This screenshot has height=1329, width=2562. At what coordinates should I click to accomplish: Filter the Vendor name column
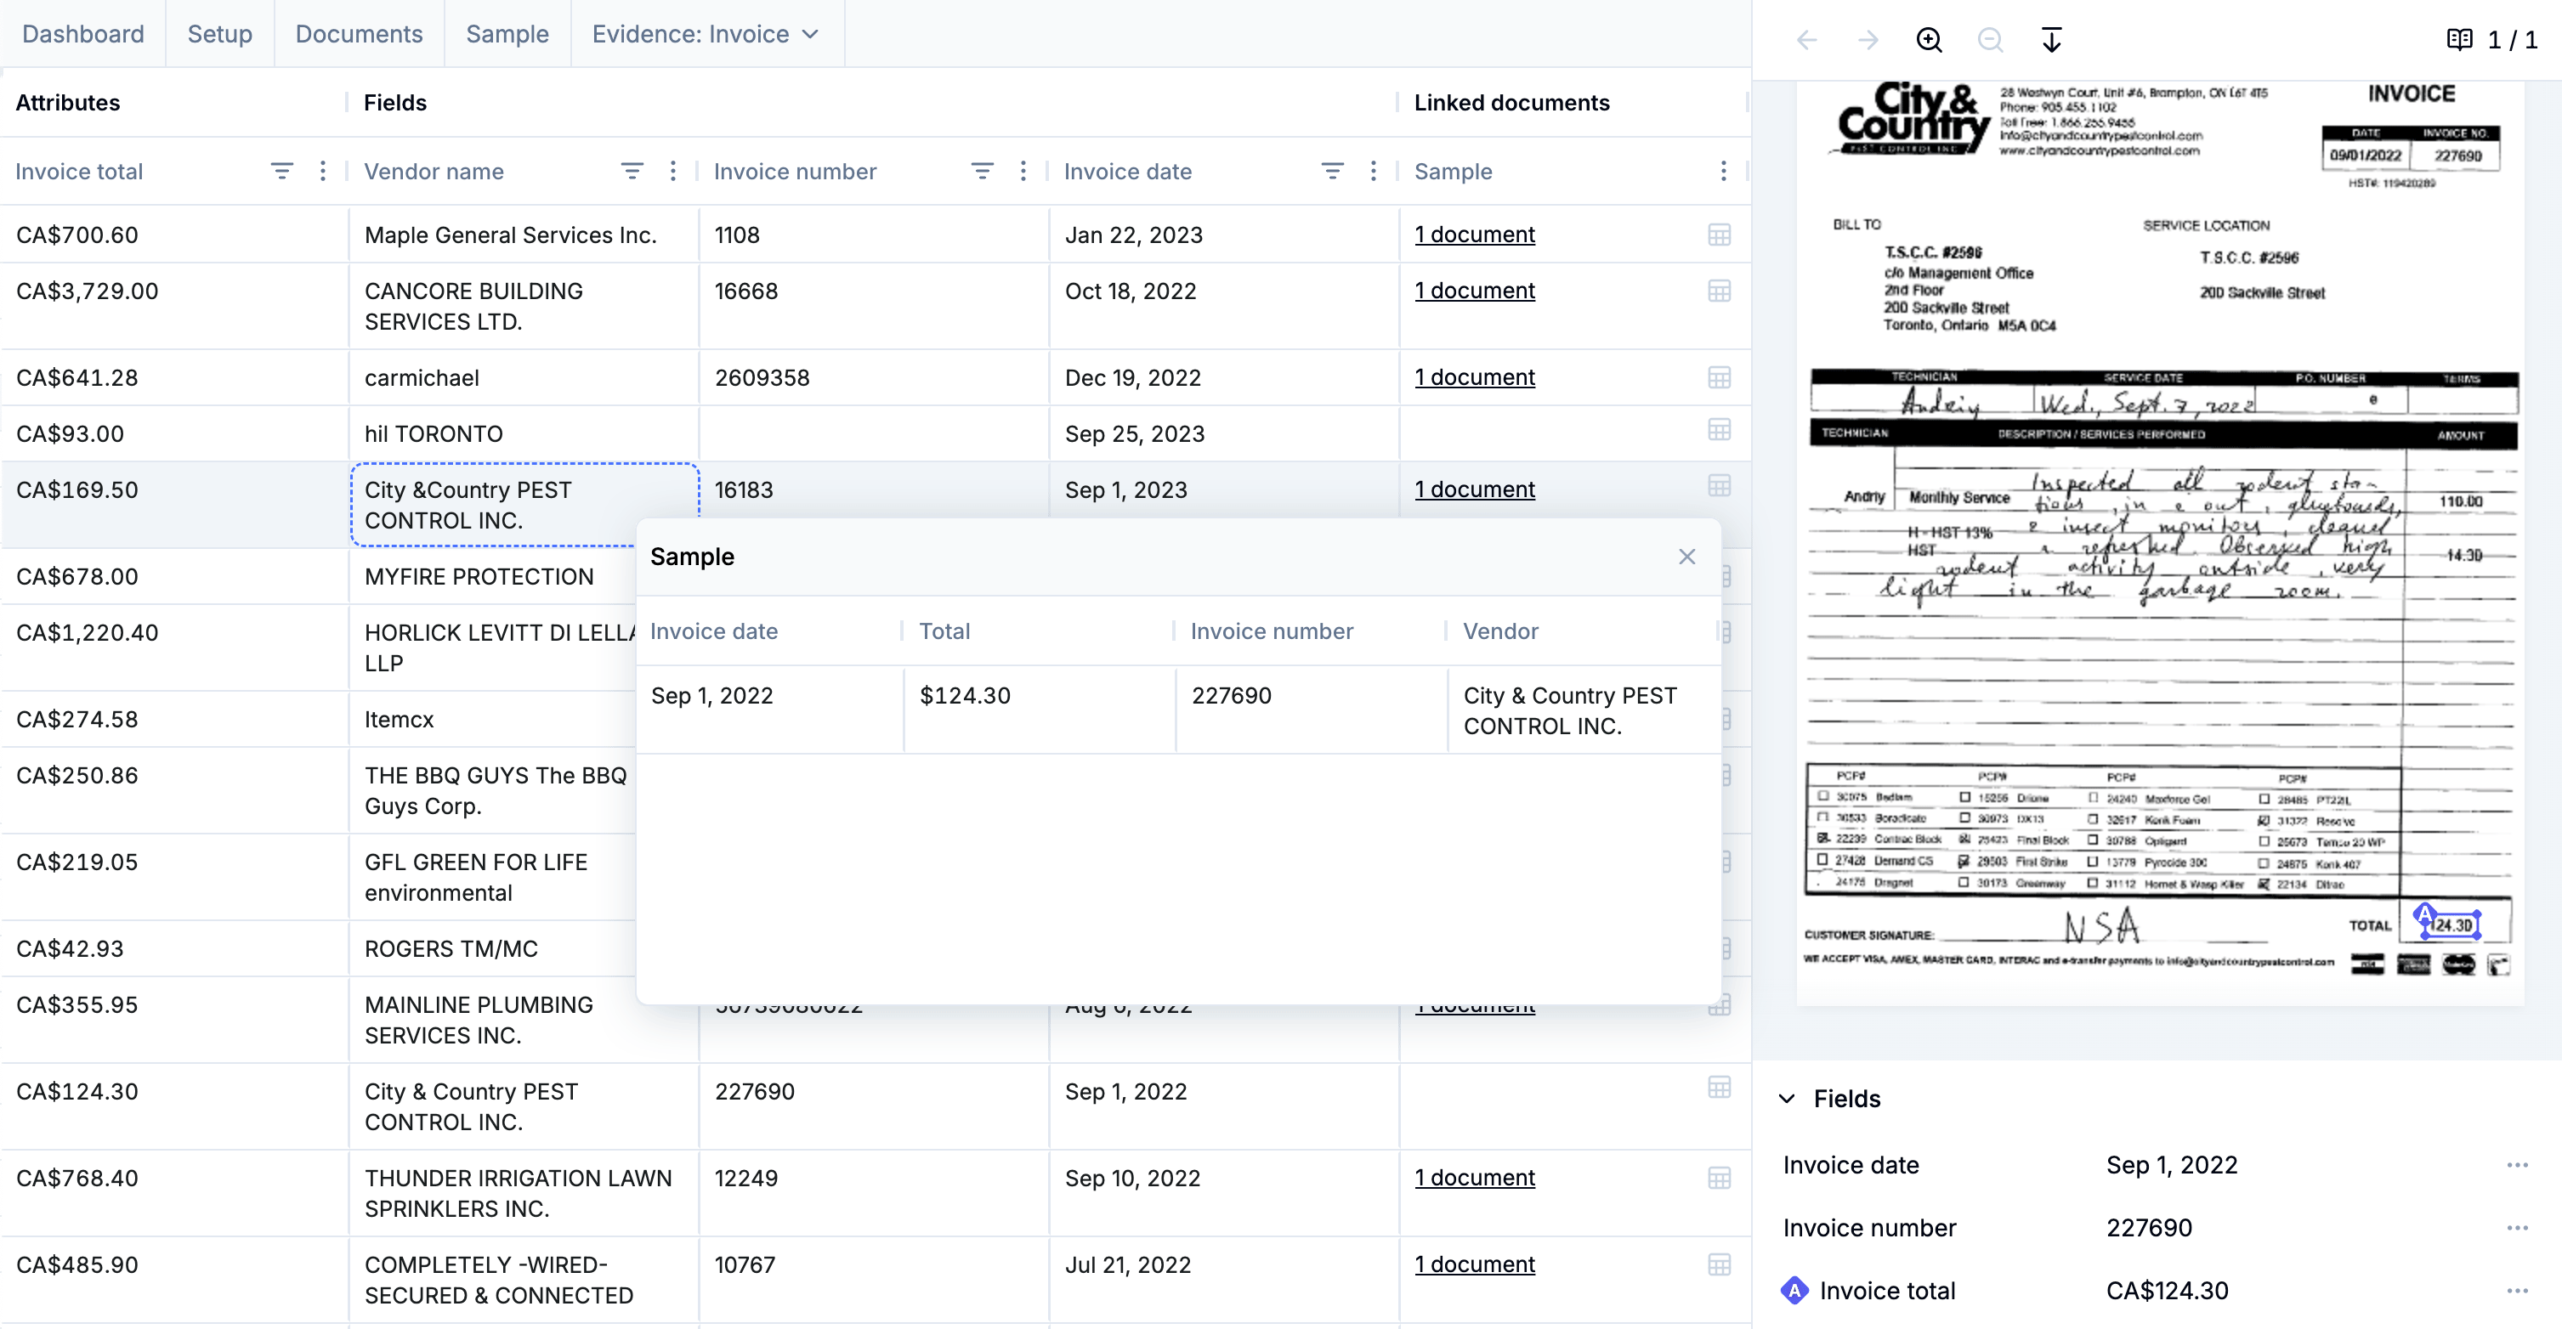(x=632, y=171)
